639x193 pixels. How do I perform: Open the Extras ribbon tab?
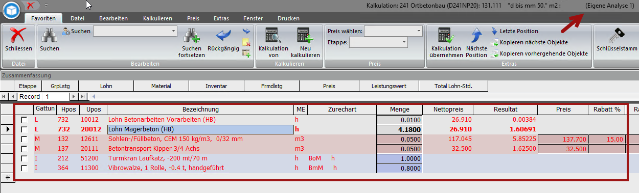221,18
